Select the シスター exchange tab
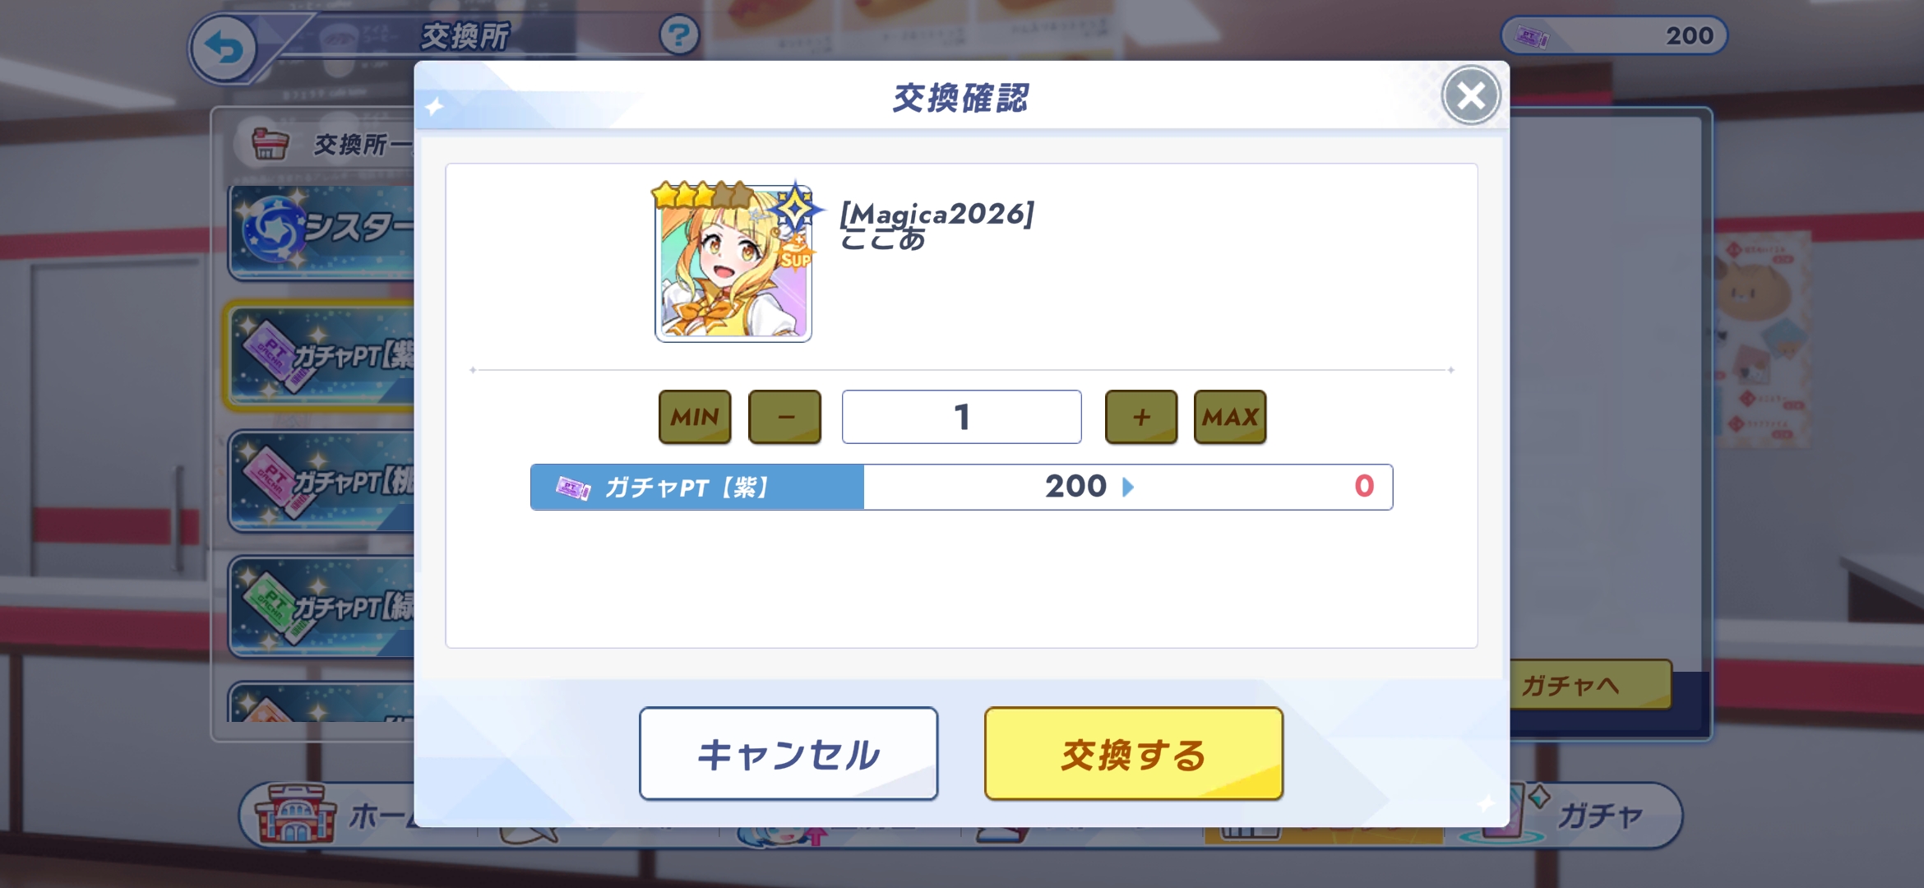 pyautogui.click(x=321, y=231)
